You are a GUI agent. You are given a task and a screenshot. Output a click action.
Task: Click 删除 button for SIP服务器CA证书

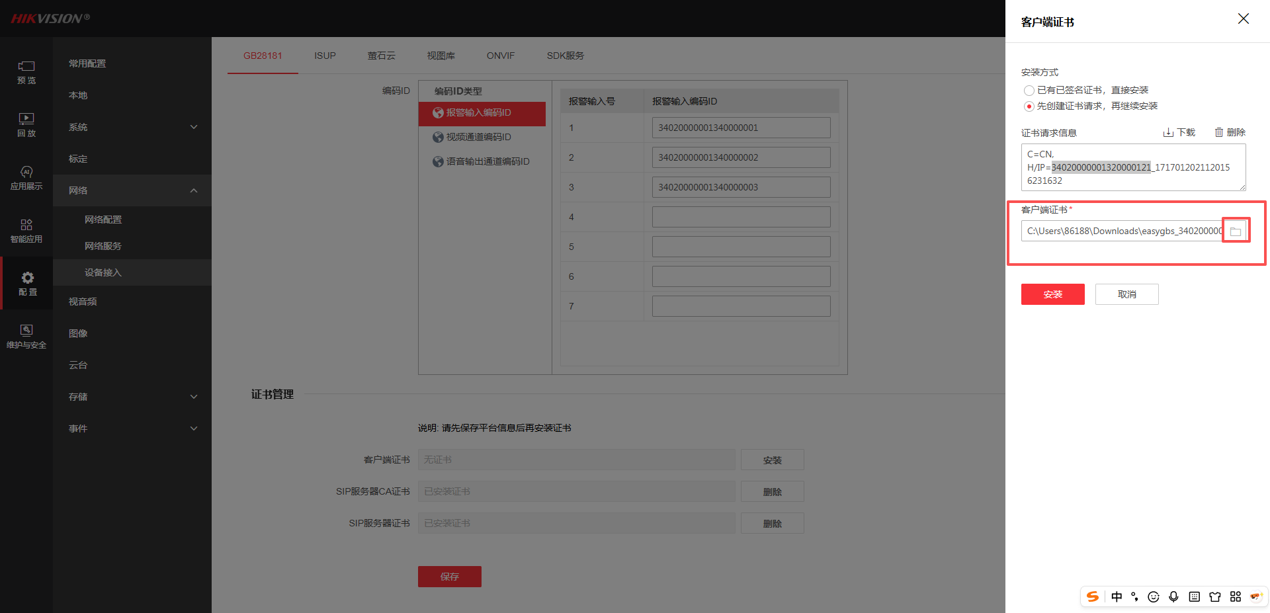click(x=773, y=491)
